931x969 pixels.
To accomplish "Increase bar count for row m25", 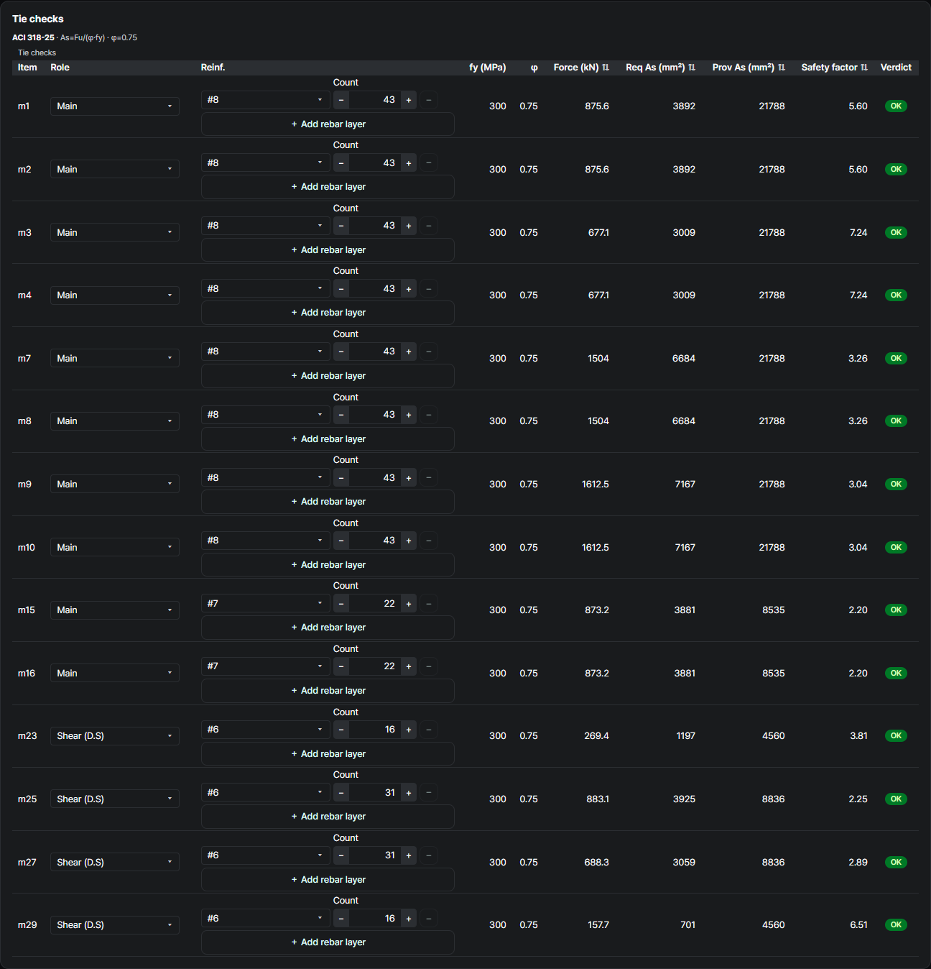I will [x=409, y=793].
